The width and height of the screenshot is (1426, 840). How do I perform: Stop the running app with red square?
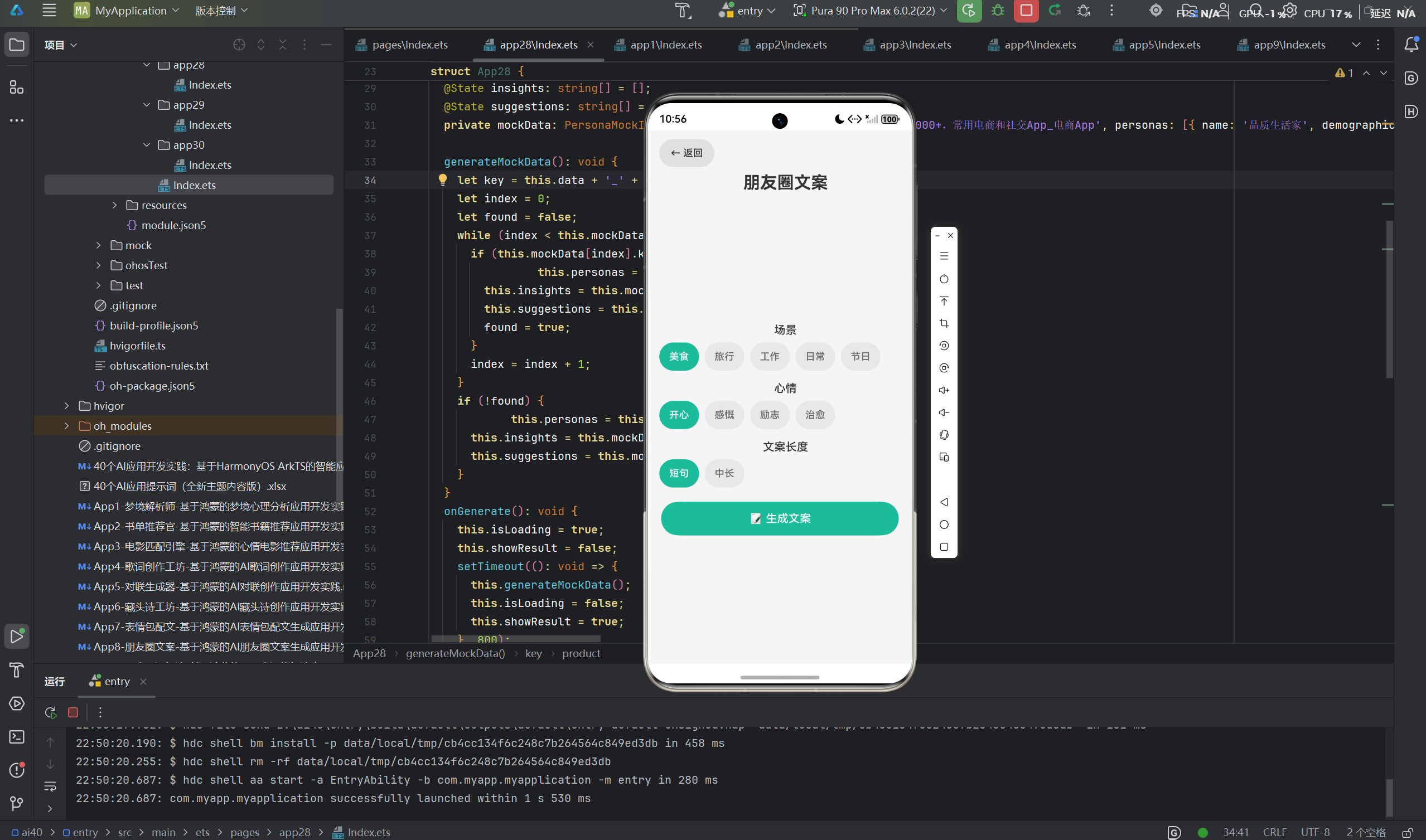[1026, 11]
